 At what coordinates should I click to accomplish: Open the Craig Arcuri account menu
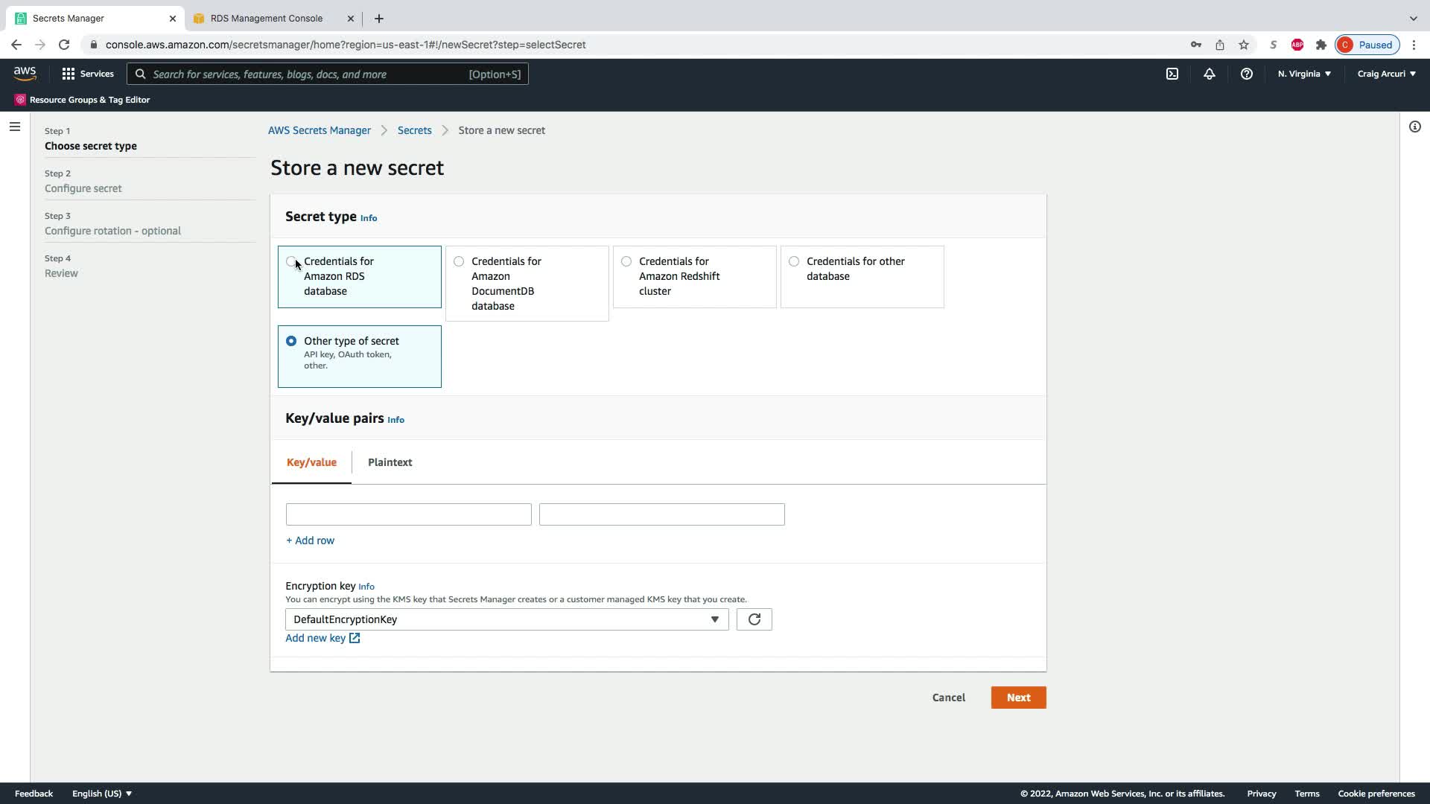click(x=1386, y=74)
